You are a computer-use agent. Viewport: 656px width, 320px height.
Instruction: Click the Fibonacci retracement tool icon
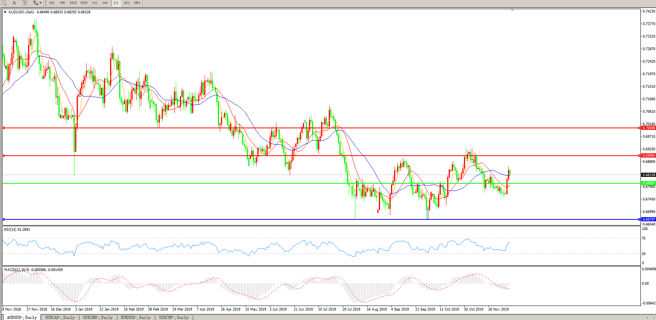4,3
